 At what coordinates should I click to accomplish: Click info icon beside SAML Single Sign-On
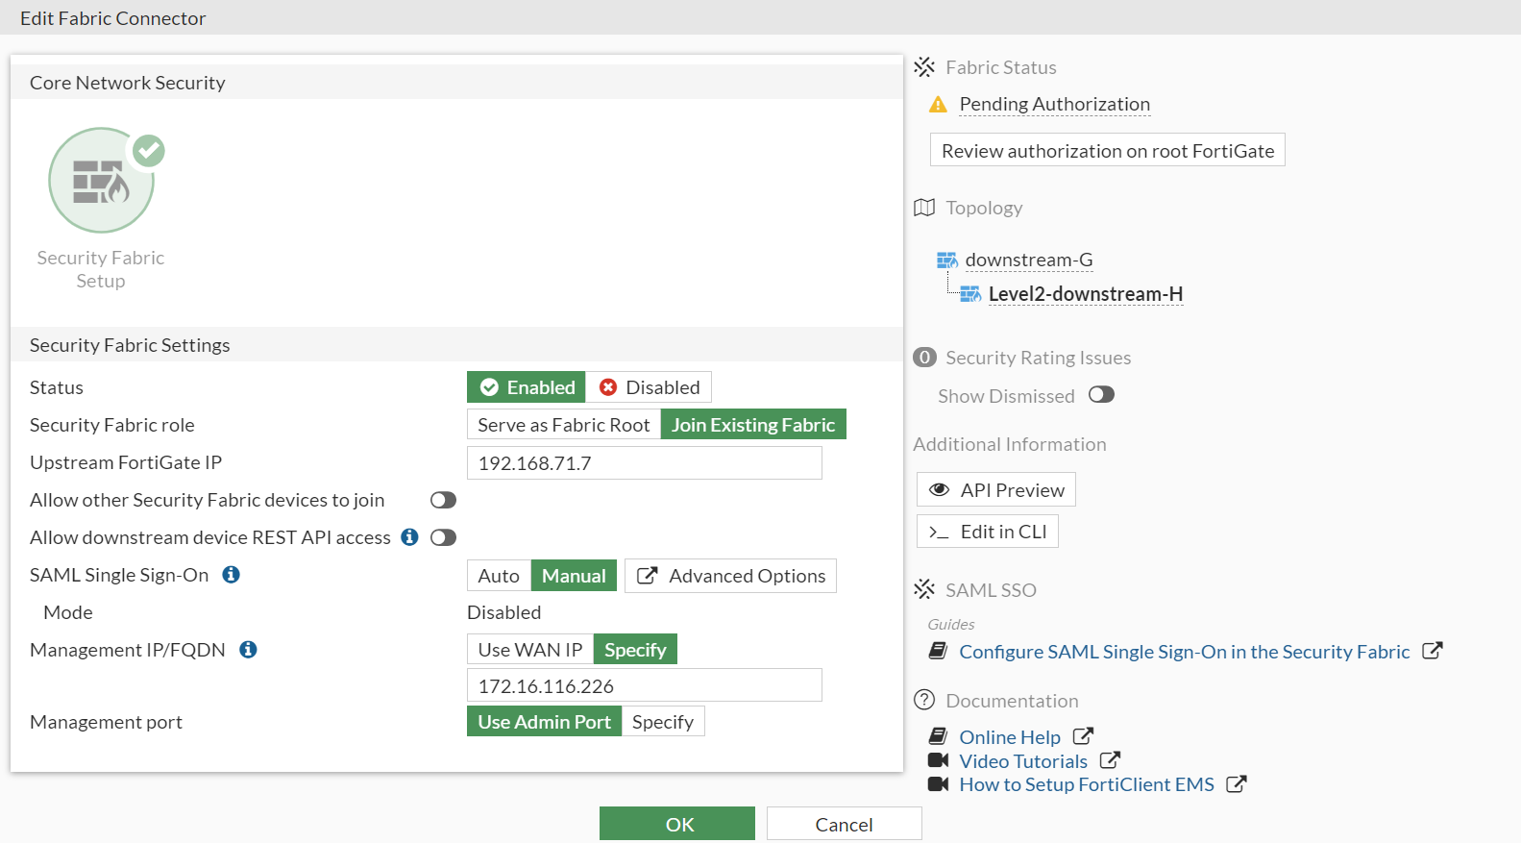click(232, 575)
